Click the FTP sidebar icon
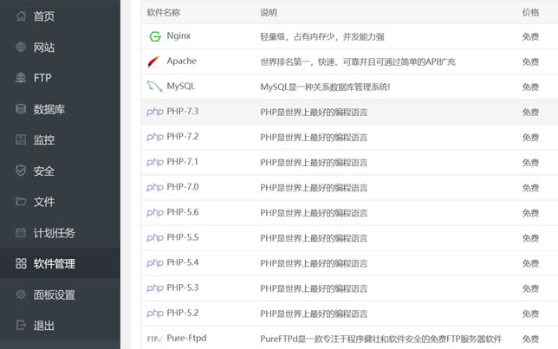 (21, 78)
